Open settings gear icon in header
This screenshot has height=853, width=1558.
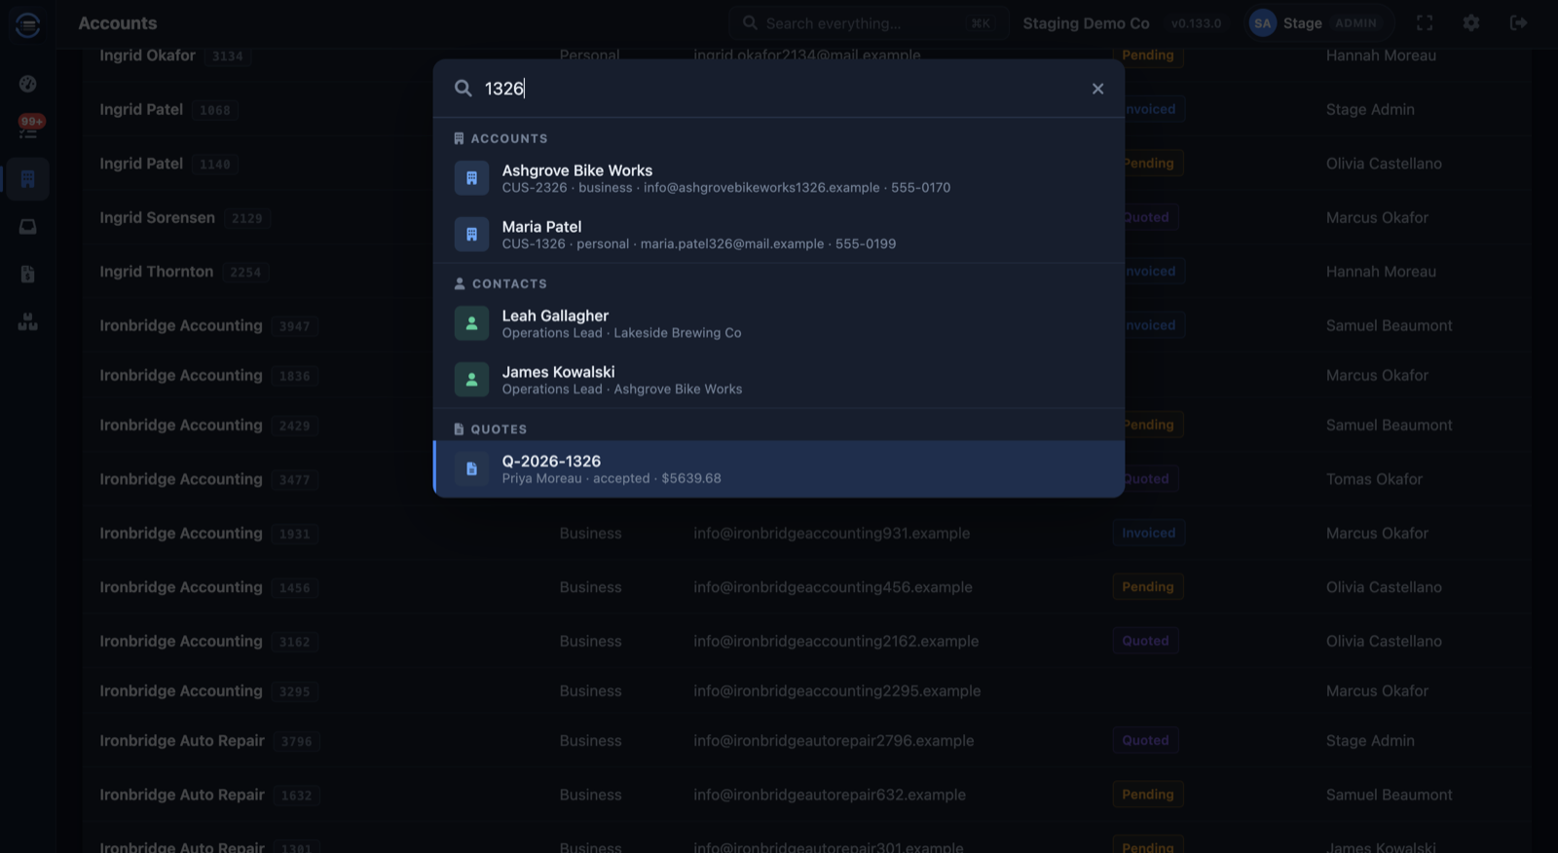click(1471, 22)
